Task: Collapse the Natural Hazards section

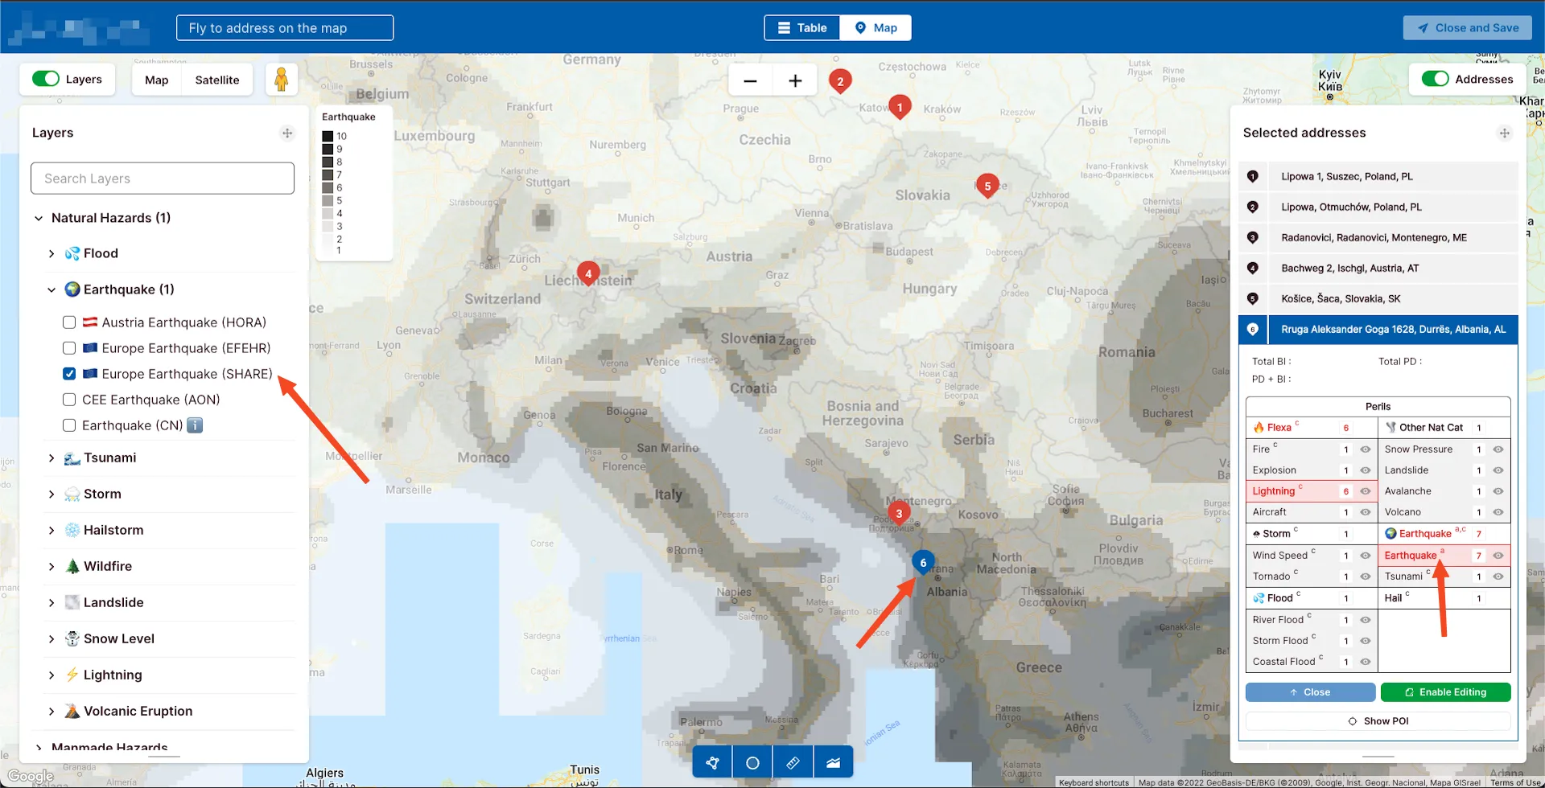Action: pos(39,218)
